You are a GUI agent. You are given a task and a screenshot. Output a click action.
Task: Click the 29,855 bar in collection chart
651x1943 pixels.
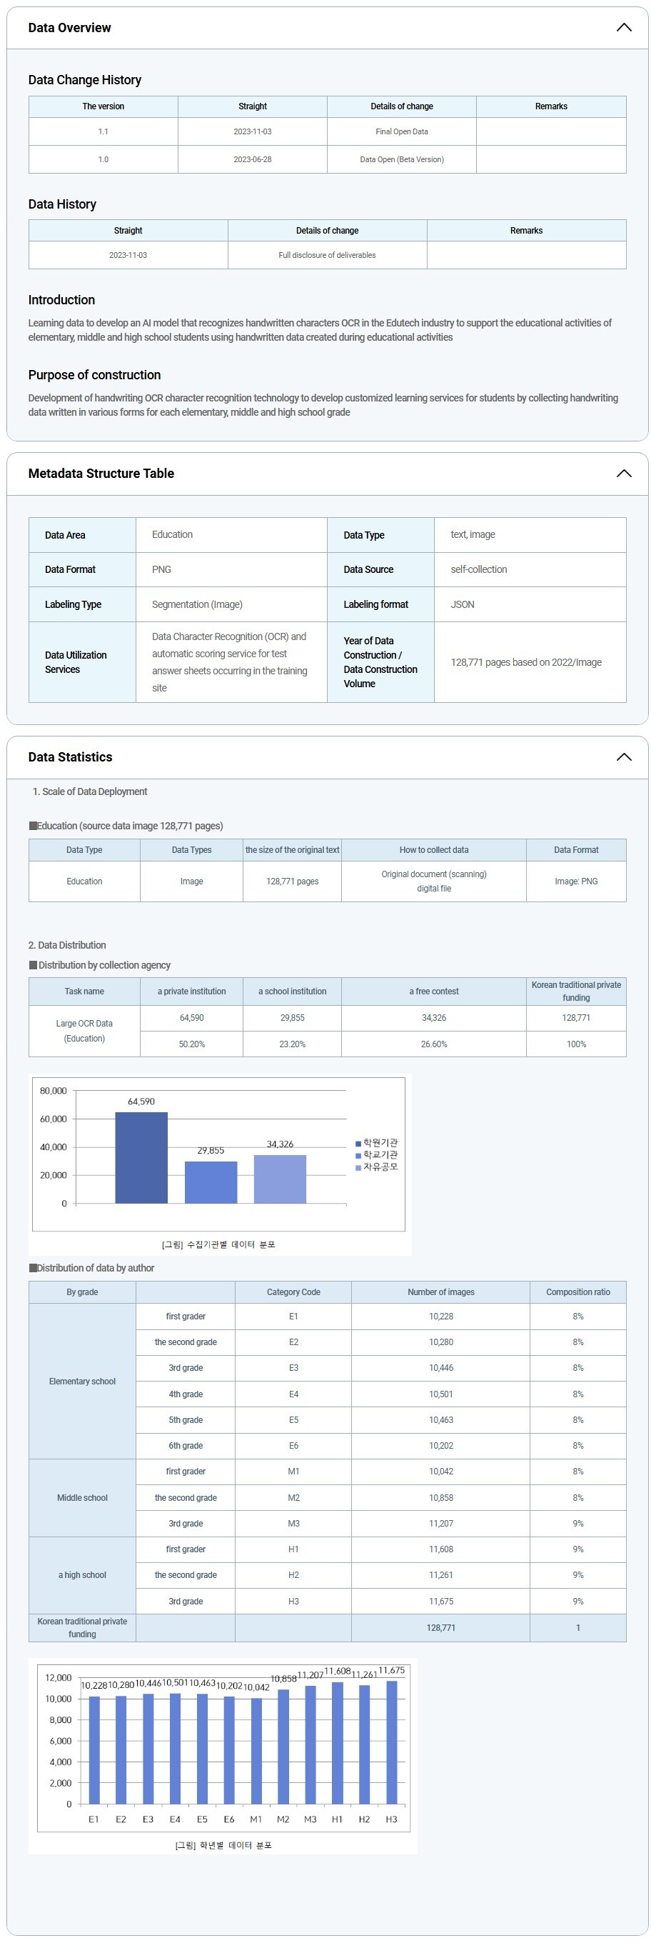point(211,1182)
